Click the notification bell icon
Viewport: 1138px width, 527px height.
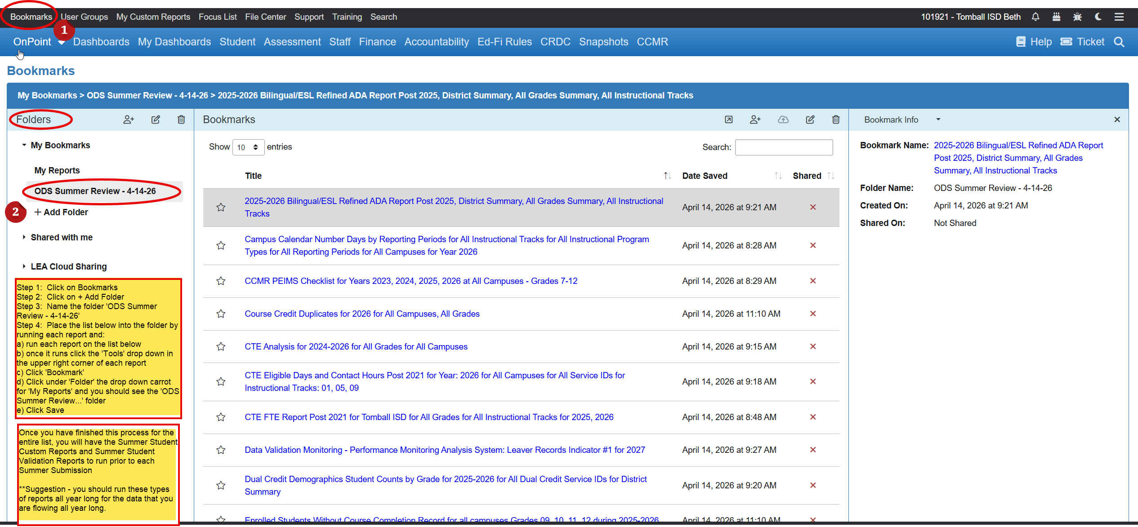tap(1035, 17)
